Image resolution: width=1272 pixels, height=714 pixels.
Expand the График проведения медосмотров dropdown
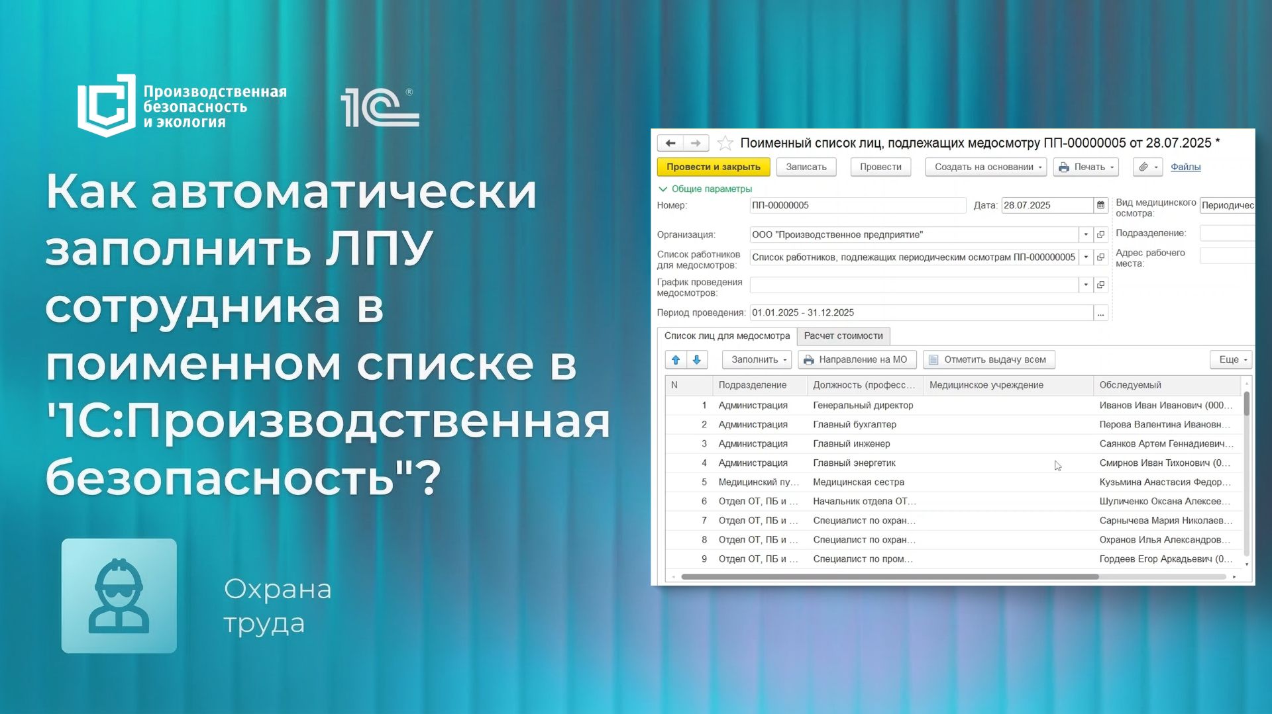1086,285
